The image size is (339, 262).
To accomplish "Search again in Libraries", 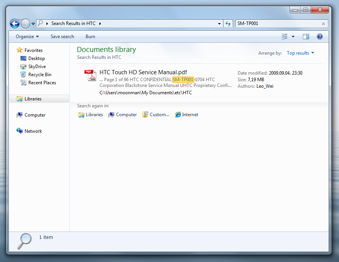I will [91, 115].
